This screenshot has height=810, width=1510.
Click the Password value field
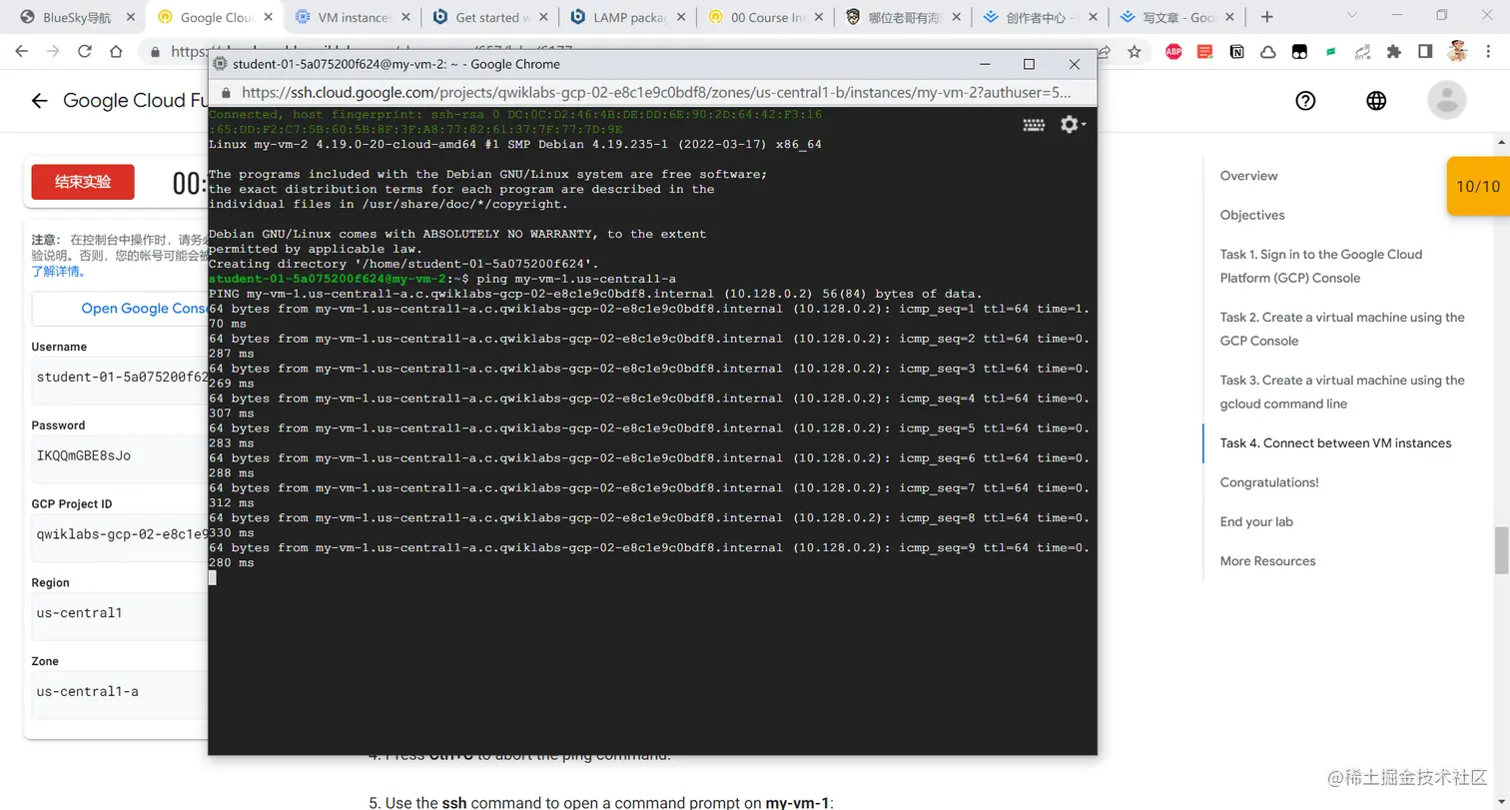(120, 456)
